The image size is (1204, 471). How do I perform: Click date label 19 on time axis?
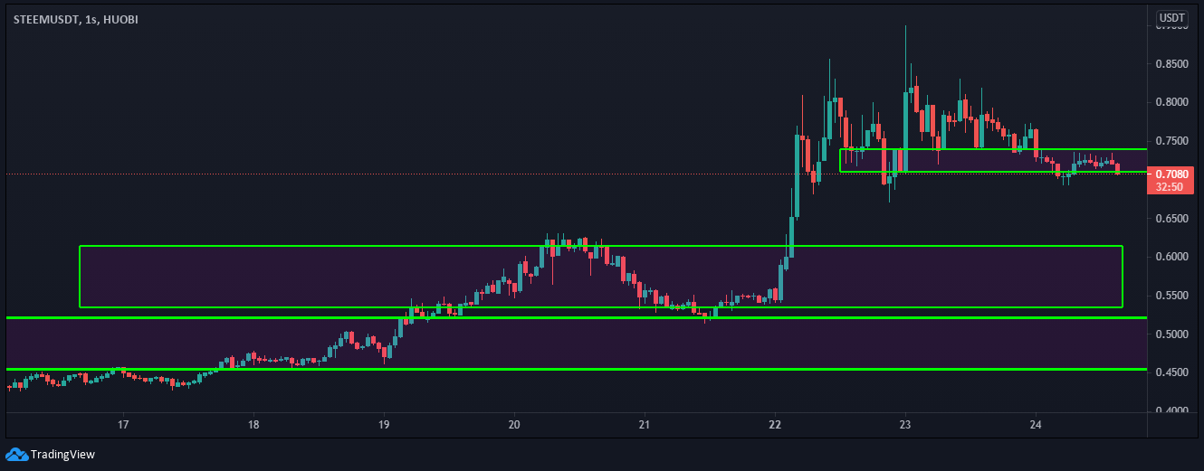(384, 424)
